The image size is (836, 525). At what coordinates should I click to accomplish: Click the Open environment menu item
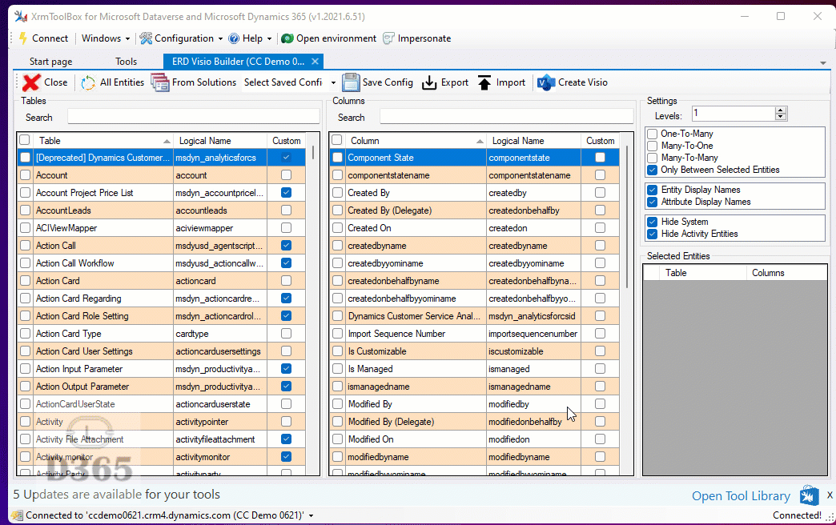[329, 38]
